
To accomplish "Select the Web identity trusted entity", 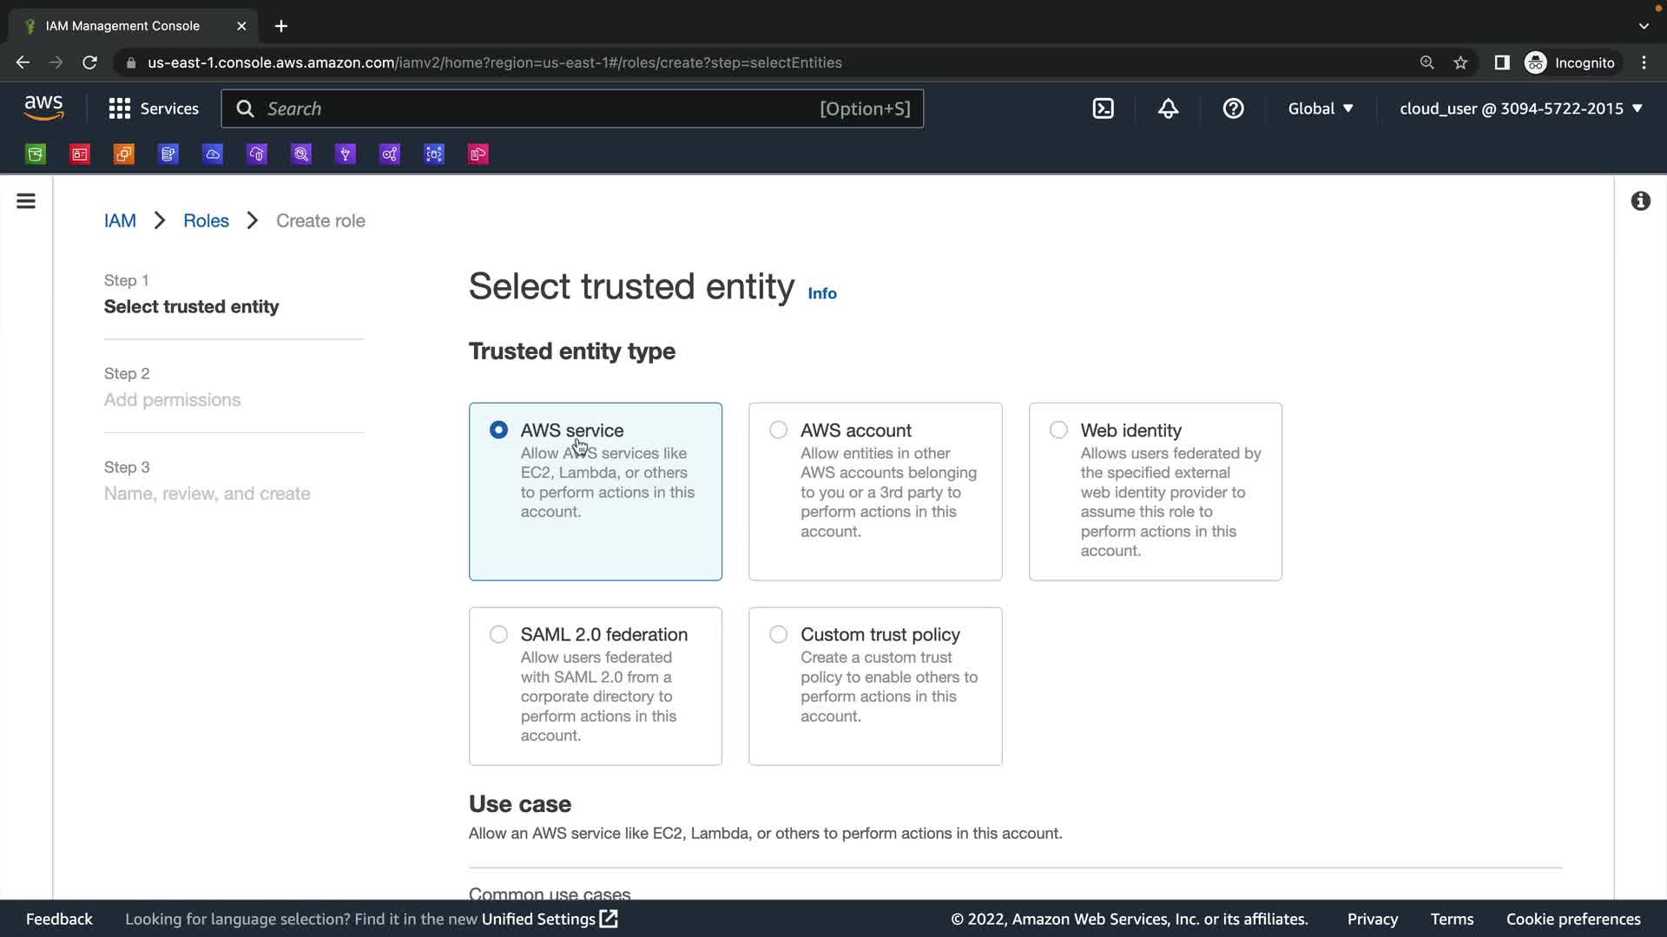I will pyautogui.click(x=1058, y=430).
